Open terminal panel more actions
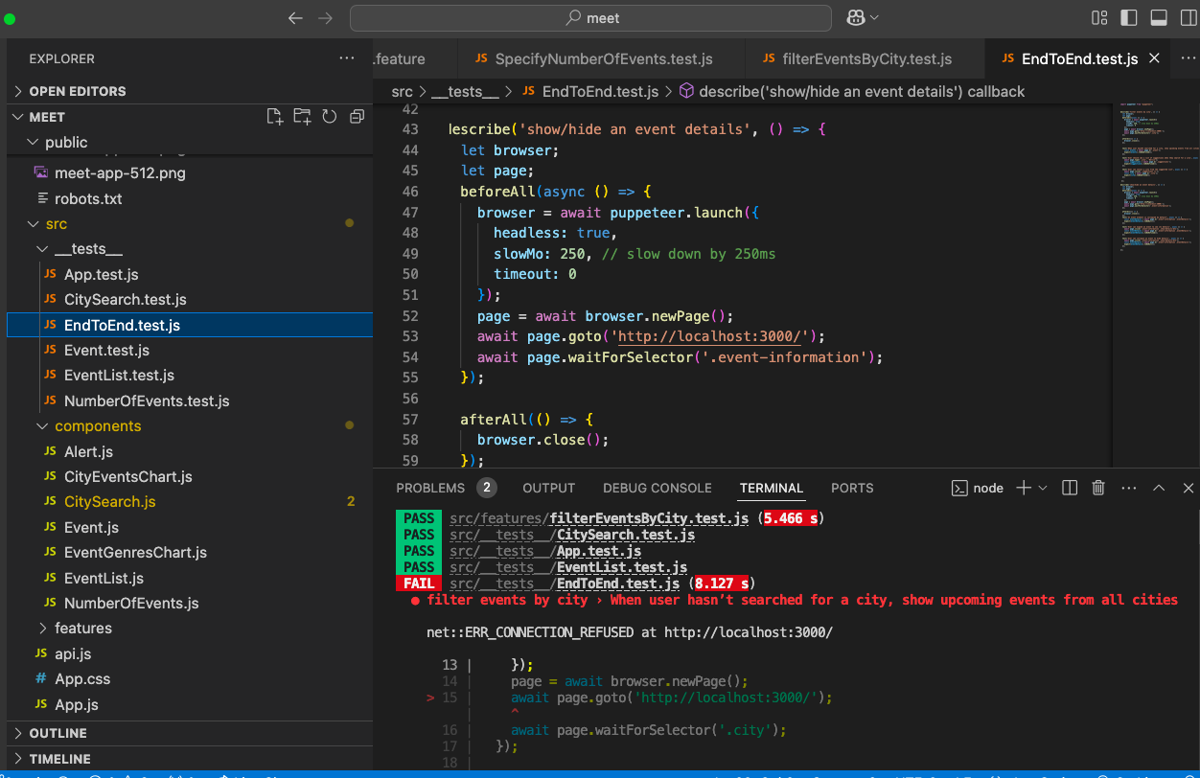This screenshot has height=778, width=1200. (1128, 488)
